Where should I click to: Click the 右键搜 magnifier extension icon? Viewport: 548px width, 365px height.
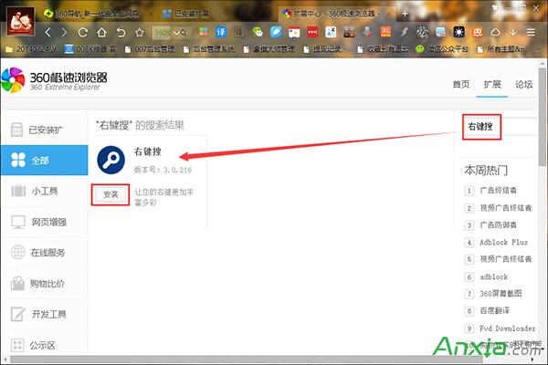click(x=111, y=160)
